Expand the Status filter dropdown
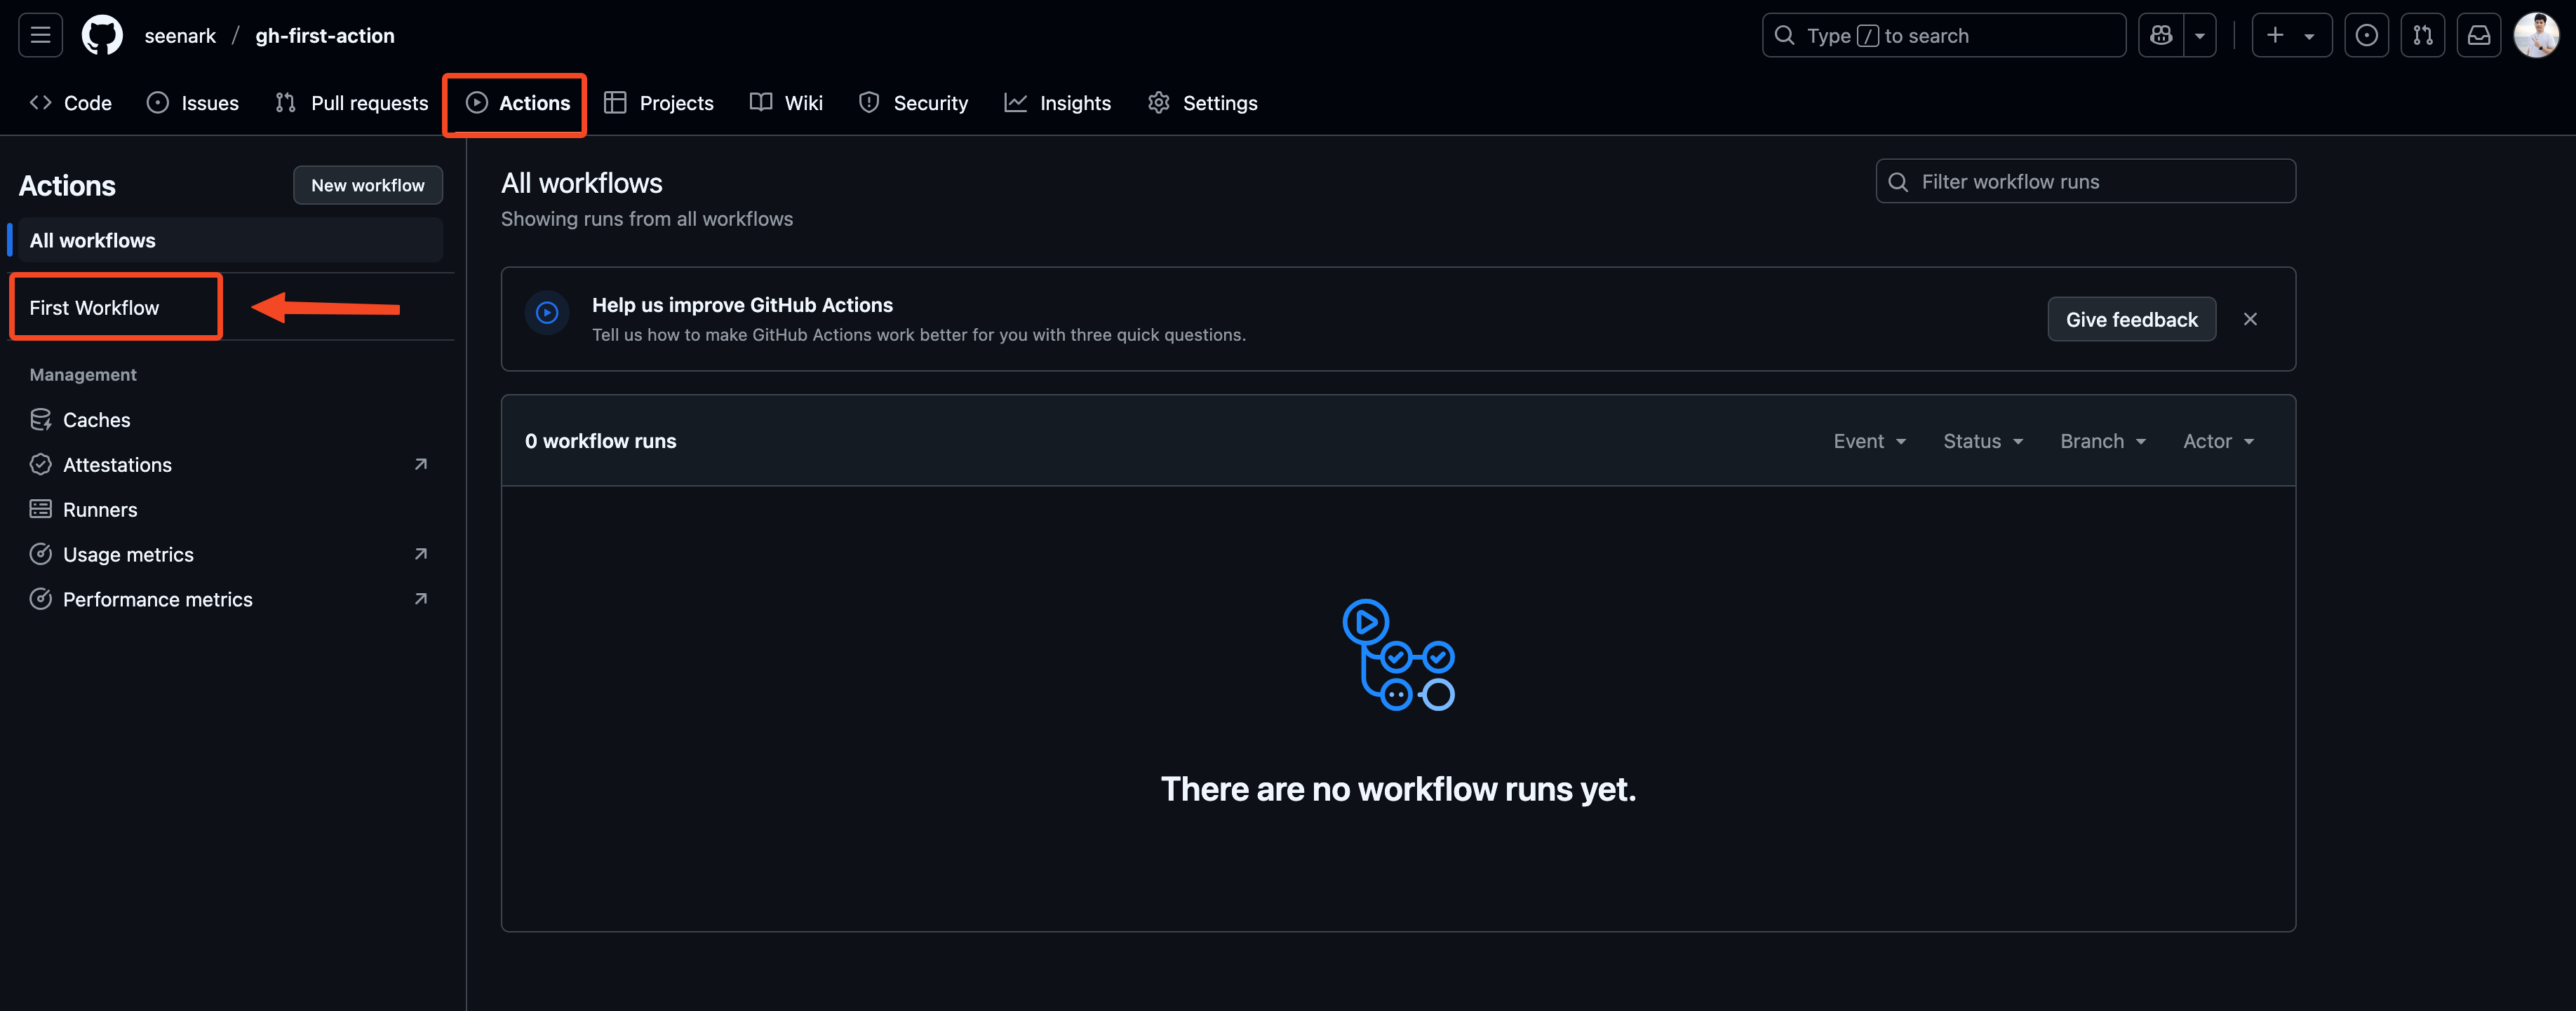 [x=1982, y=440]
